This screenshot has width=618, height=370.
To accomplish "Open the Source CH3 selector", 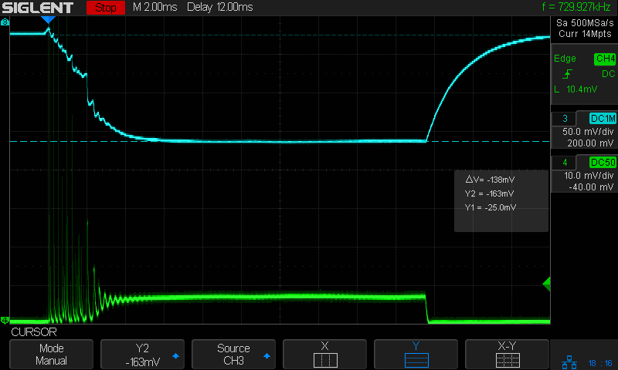I will (233, 355).
